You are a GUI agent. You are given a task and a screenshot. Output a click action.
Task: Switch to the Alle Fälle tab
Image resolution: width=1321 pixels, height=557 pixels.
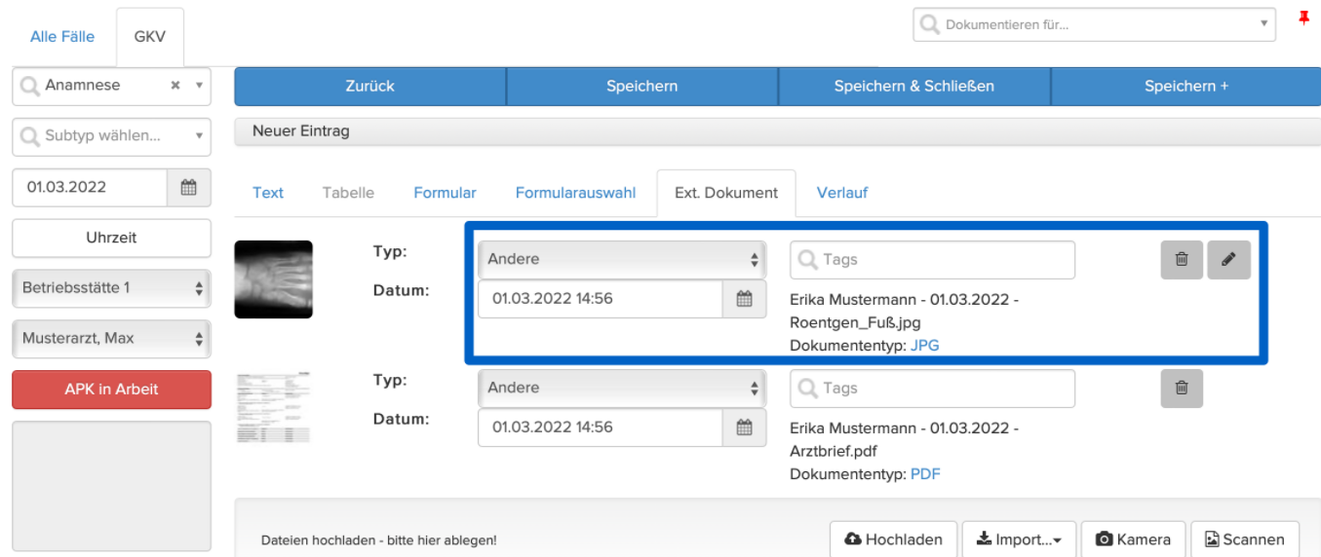tap(62, 37)
